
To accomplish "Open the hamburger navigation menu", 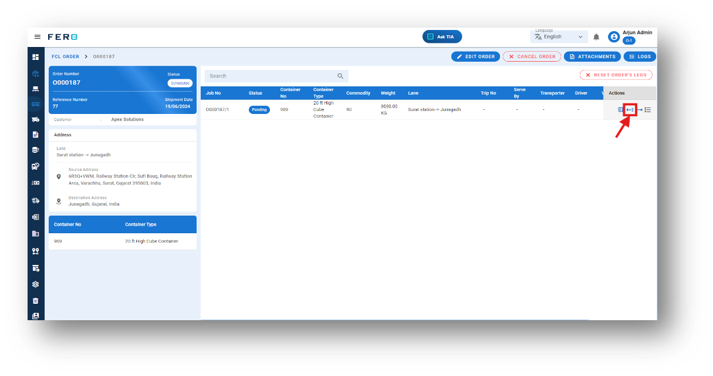I will (38, 37).
